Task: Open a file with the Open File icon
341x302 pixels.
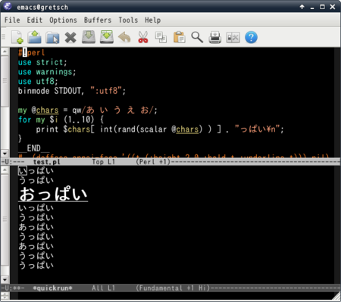Action: pyautogui.click(x=35, y=37)
